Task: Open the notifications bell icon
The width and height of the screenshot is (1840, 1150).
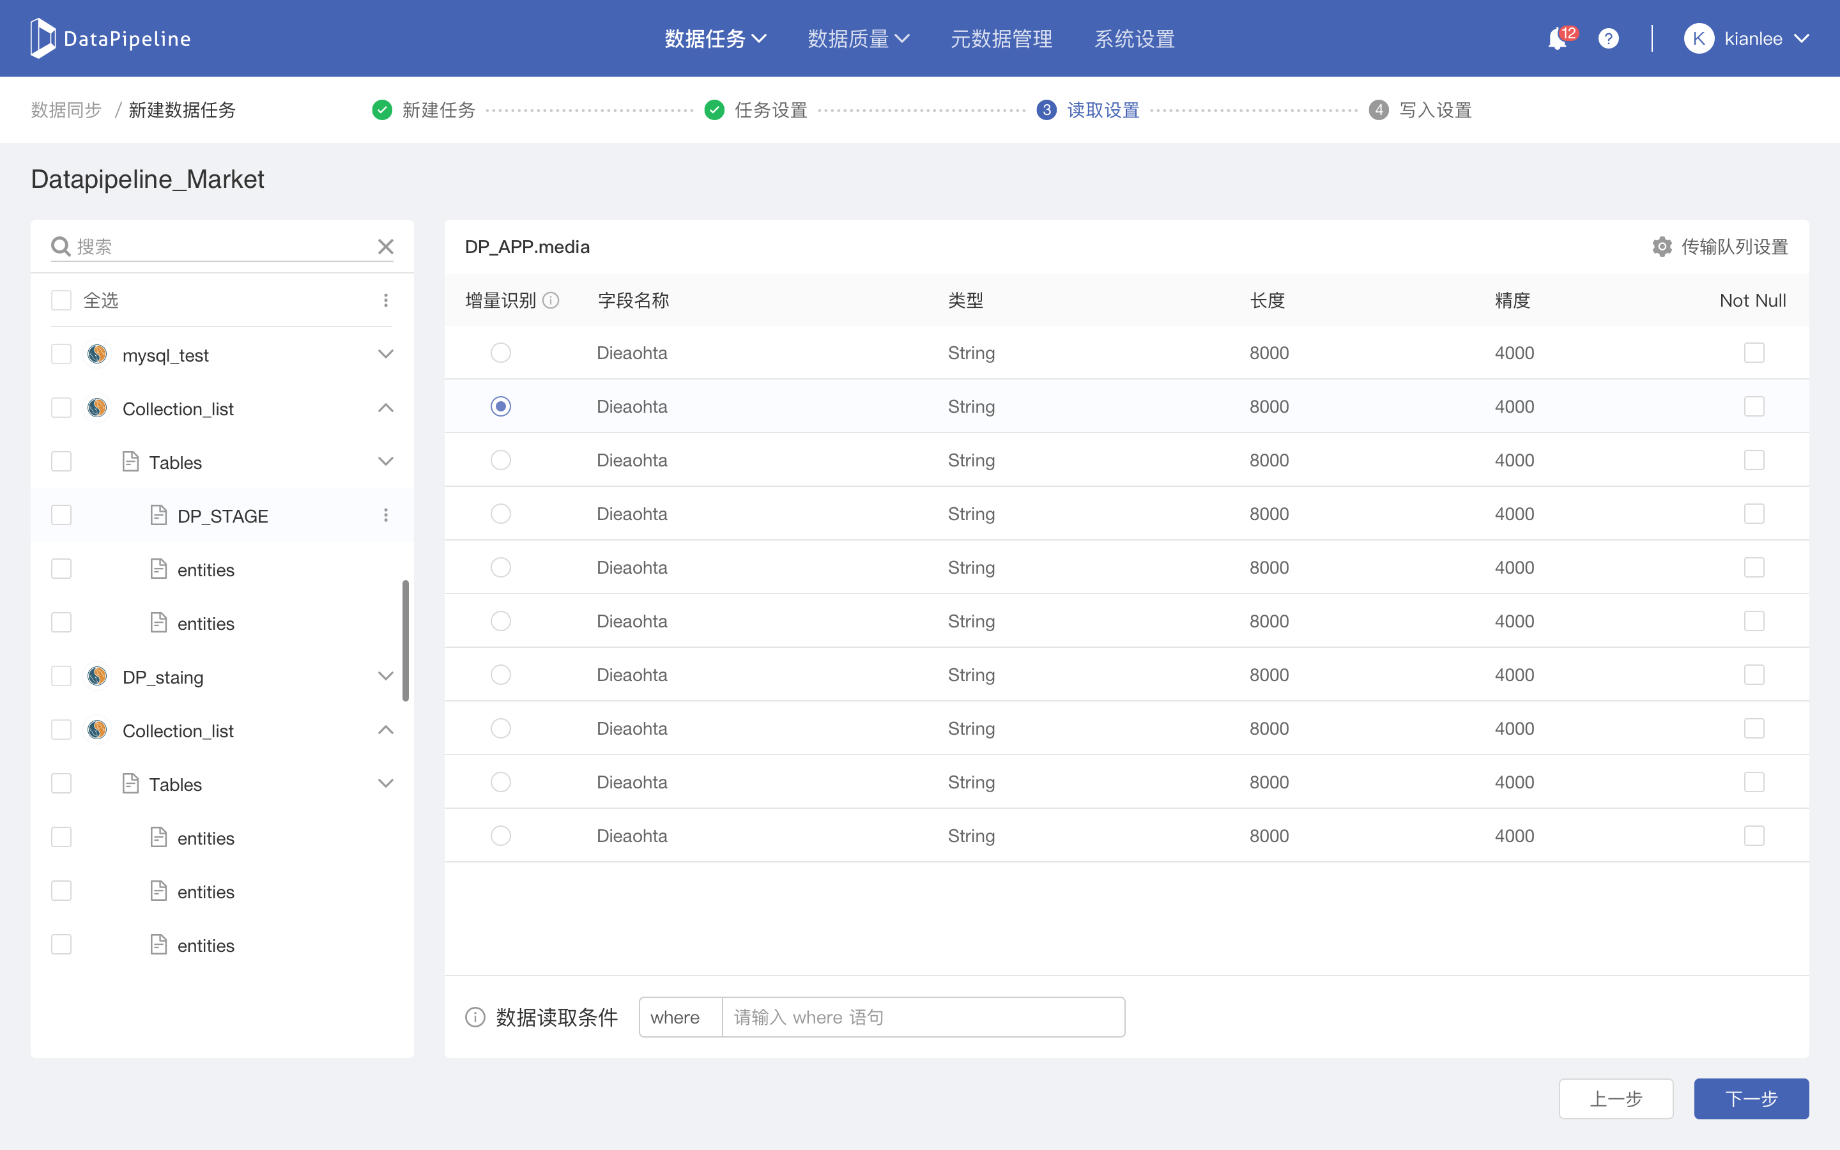Action: coord(1556,39)
